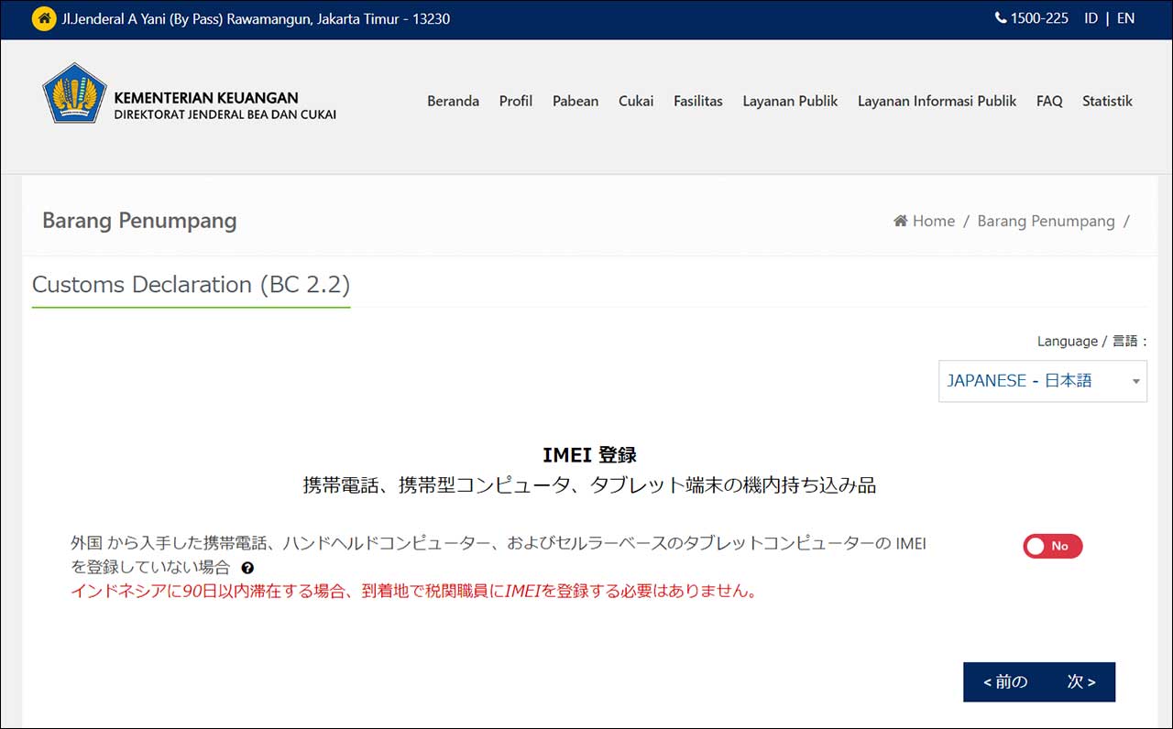Open the Layanan Publik menu

790,102
